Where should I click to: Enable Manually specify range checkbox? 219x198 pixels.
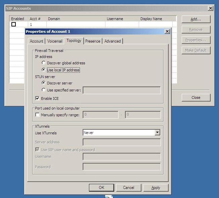pyautogui.click(x=37, y=115)
